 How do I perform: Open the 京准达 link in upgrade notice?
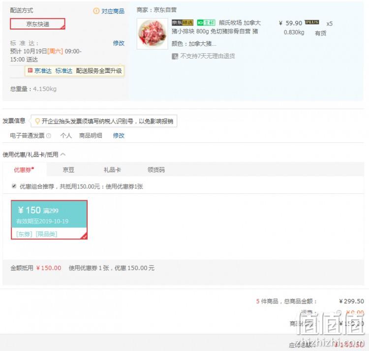(43, 70)
